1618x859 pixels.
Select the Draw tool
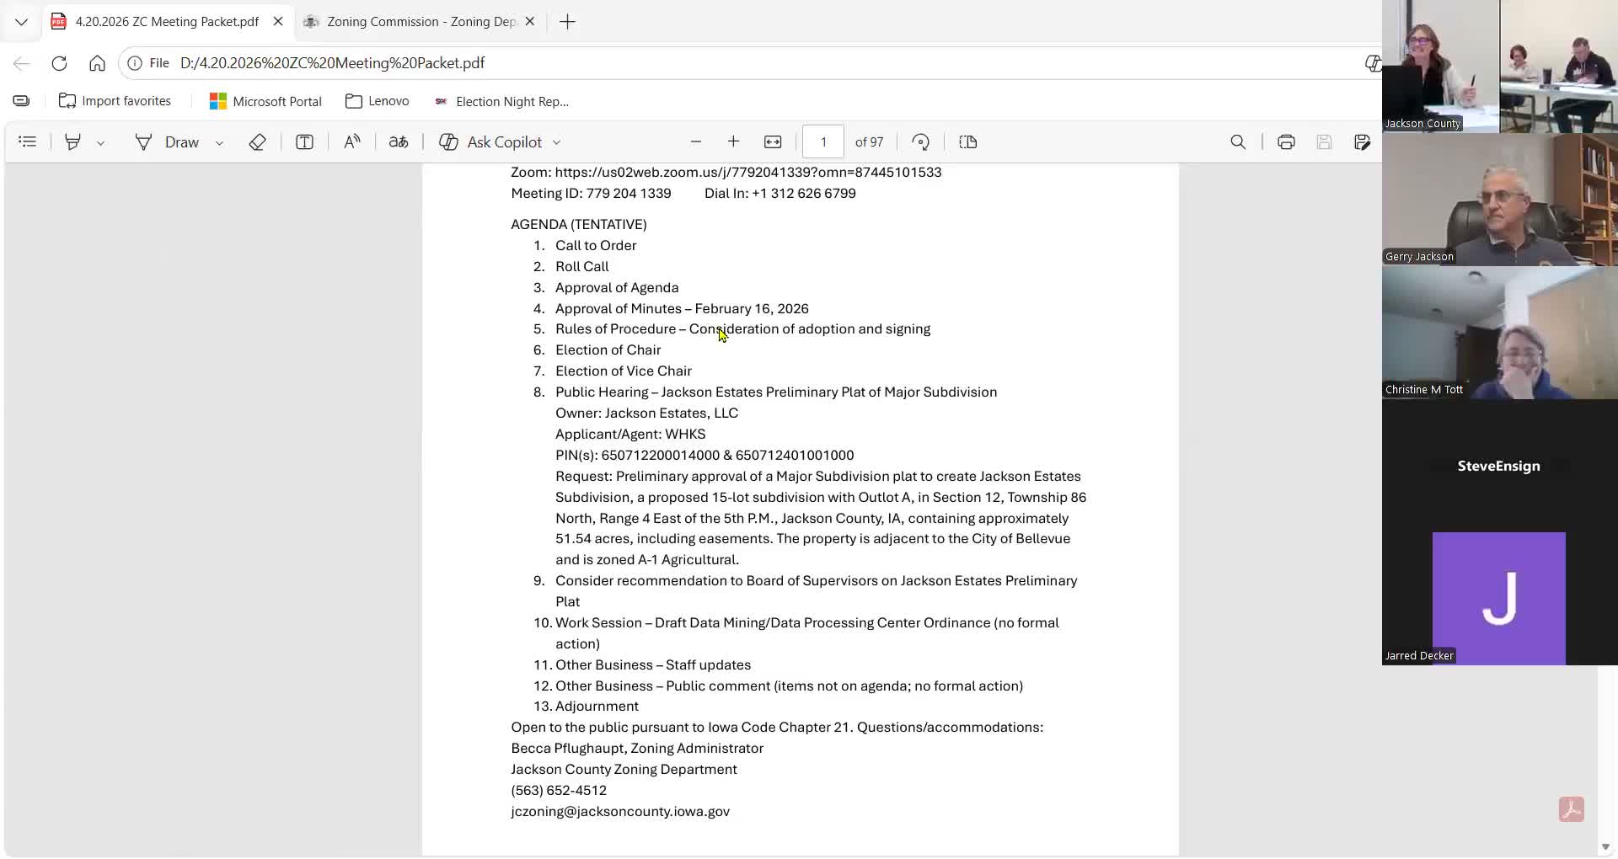click(x=168, y=142)
